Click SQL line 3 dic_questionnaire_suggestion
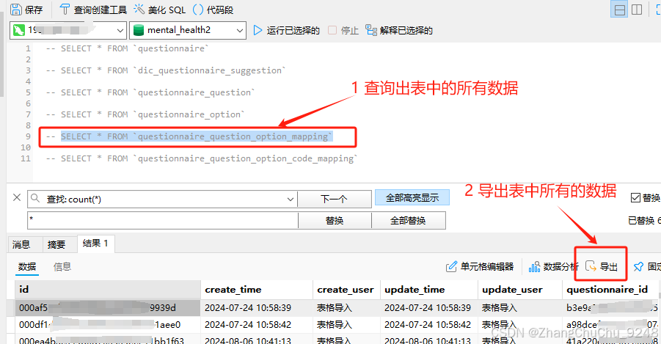The width and height of the screenshot is (661, 344). tap(166, 70)
